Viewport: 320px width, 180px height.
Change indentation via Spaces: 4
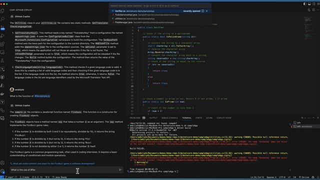click(271, 177)
